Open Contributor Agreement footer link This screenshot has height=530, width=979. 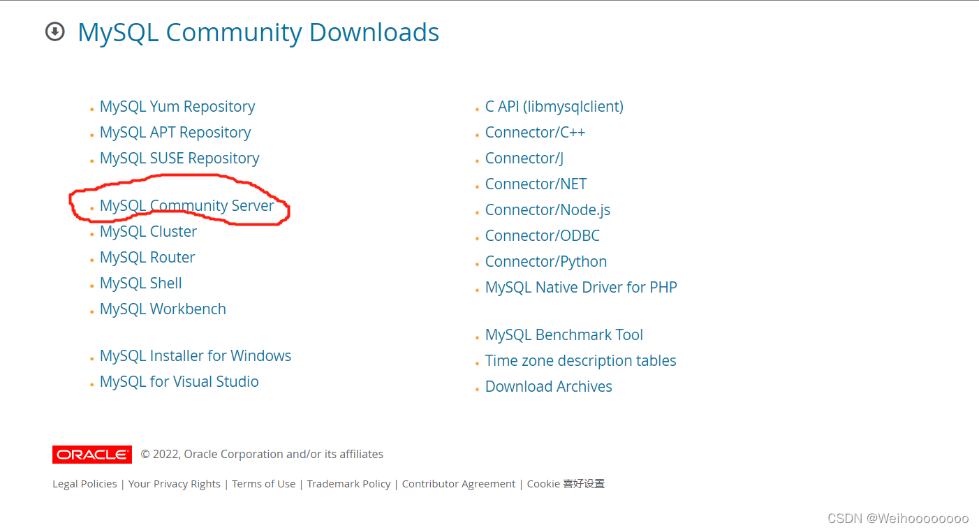(459, 484)
